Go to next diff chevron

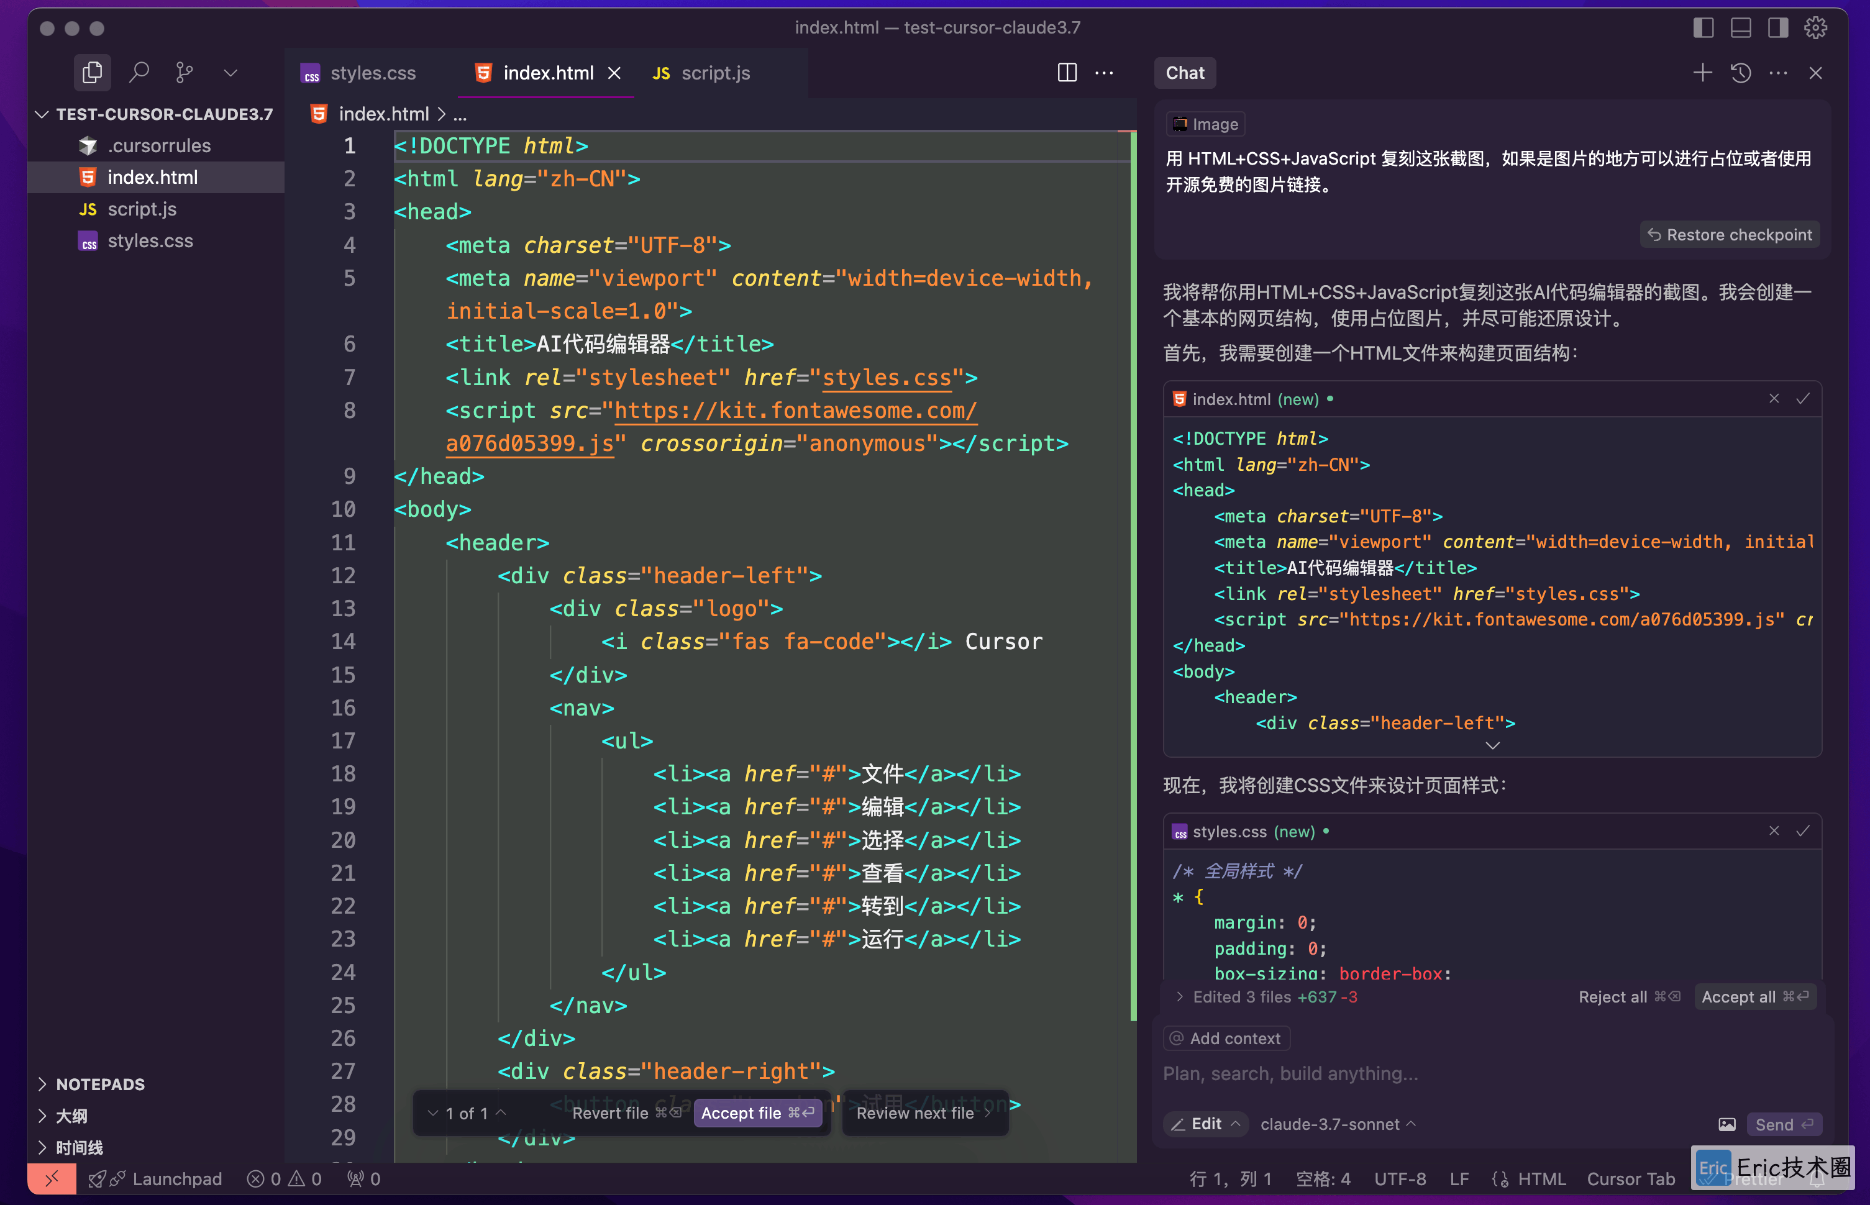432,1112
